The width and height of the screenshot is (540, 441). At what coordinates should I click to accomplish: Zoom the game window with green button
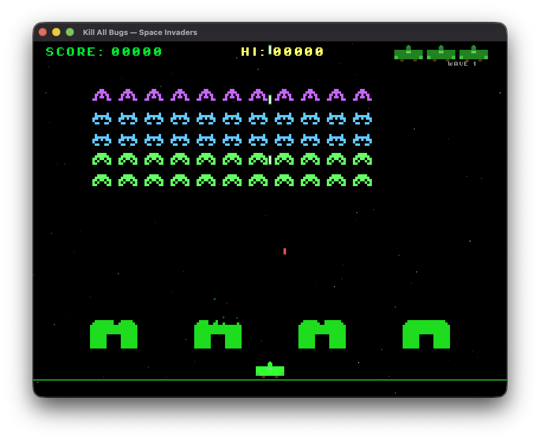[70, 32]
